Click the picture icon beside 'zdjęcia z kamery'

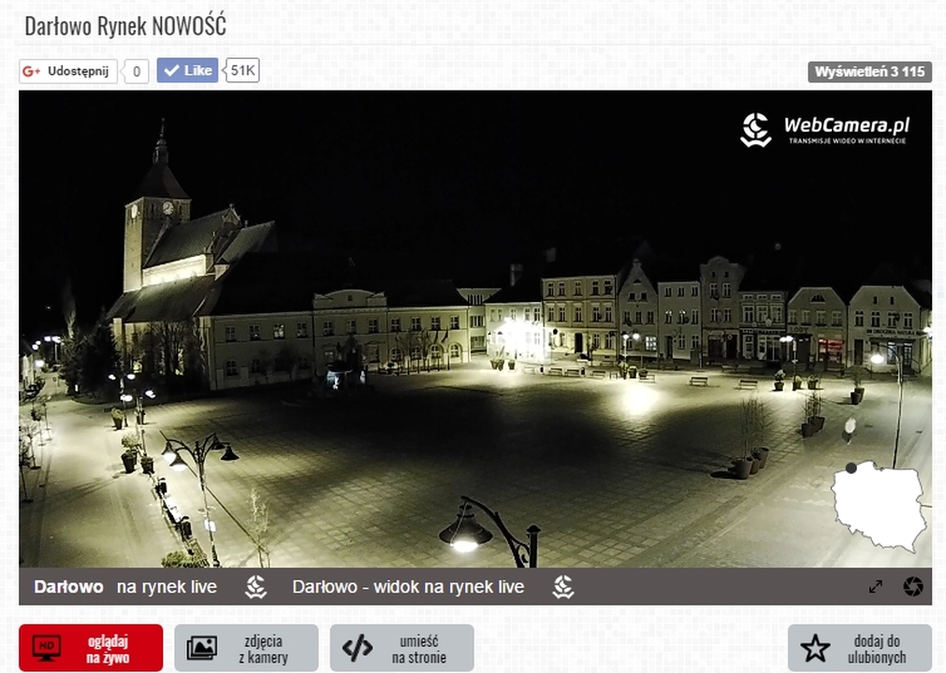click(202, 648)
